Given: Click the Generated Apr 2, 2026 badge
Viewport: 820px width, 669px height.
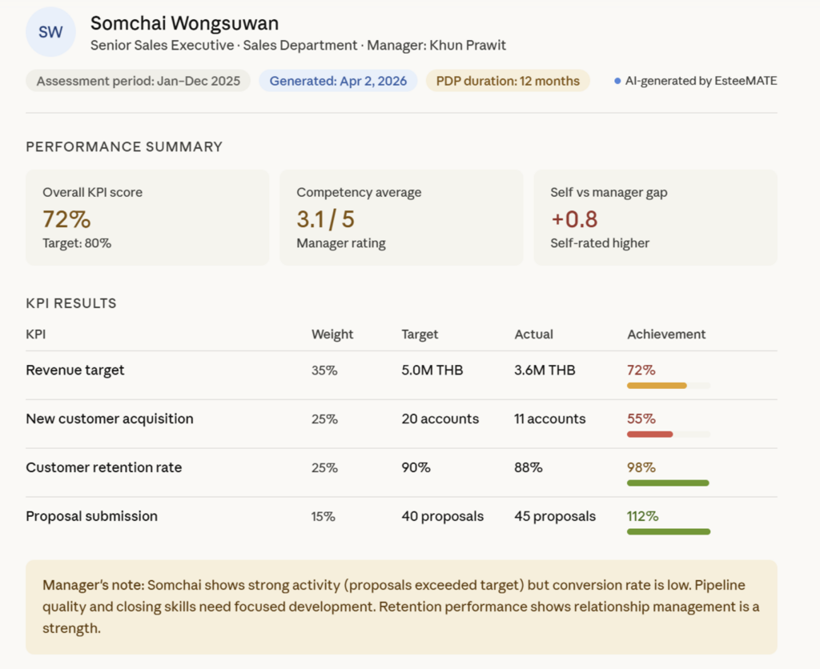Looking at the screenshot, I should coord(338,81).
